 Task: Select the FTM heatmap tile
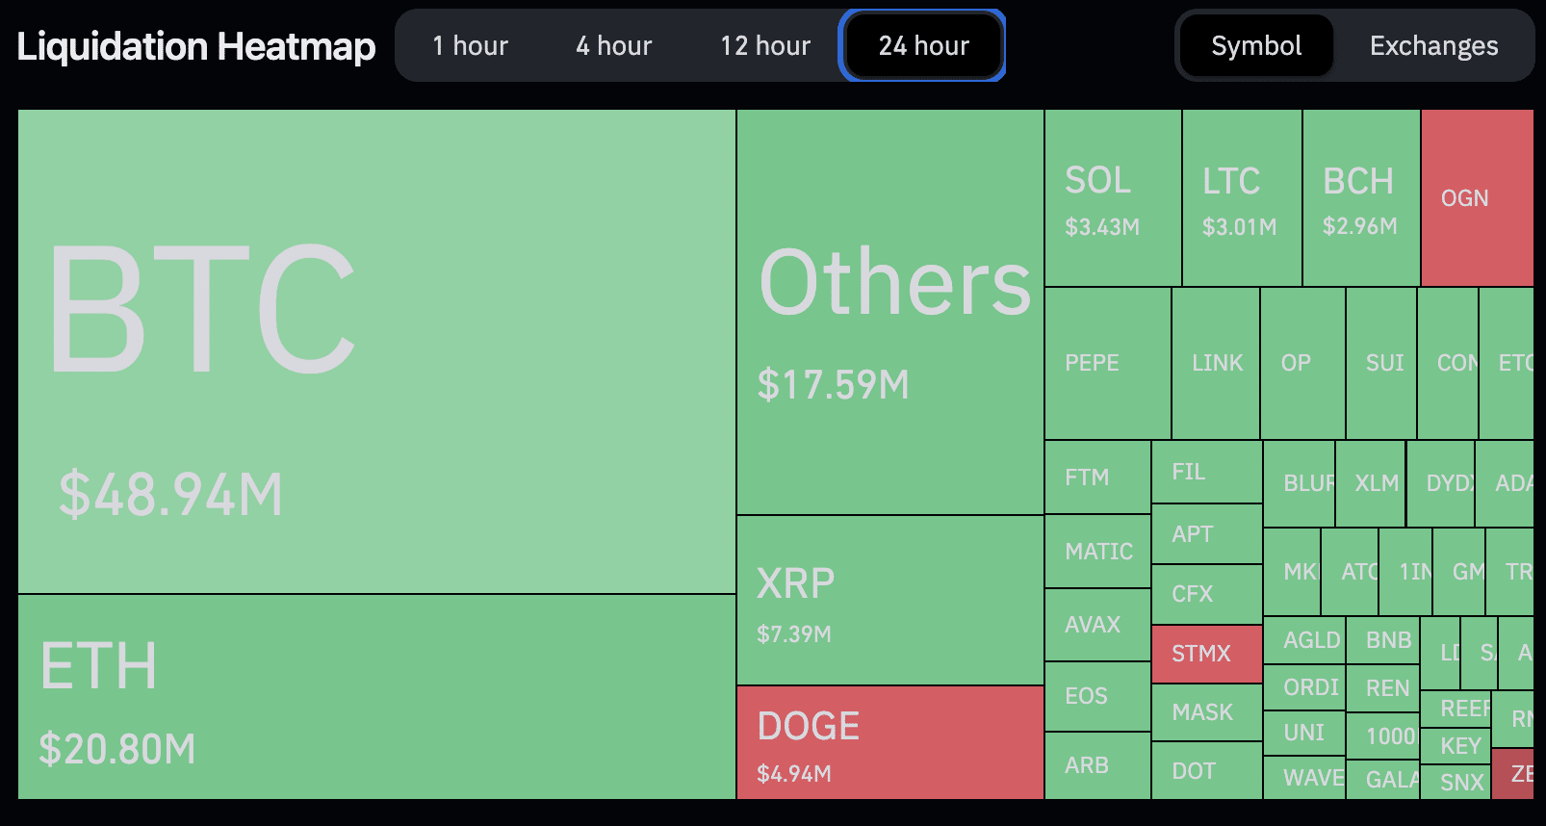[x=1097, y=478]
